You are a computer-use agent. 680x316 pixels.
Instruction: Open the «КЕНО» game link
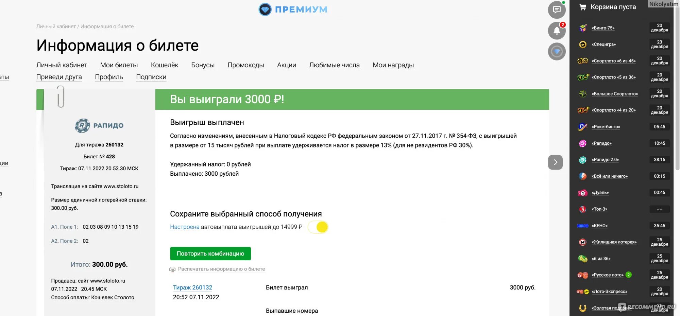click(600, 226)
